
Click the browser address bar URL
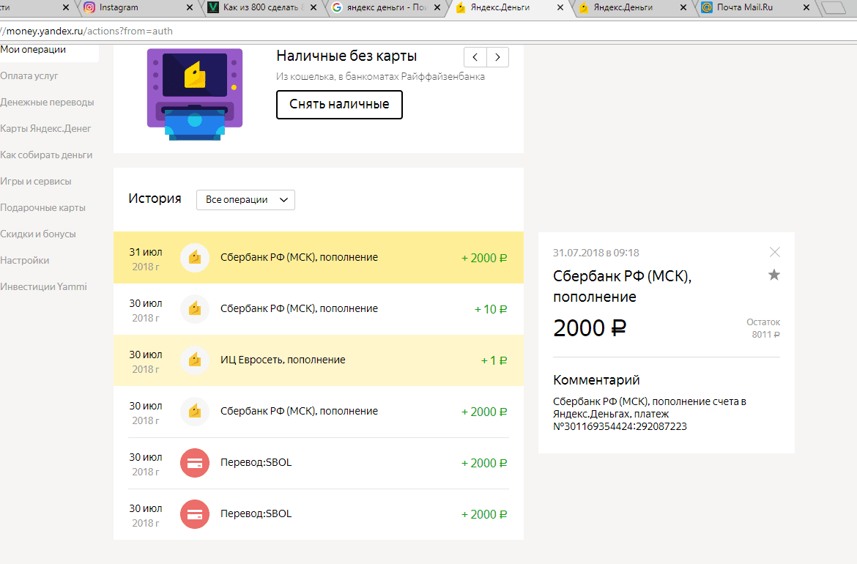pos(88,31)
